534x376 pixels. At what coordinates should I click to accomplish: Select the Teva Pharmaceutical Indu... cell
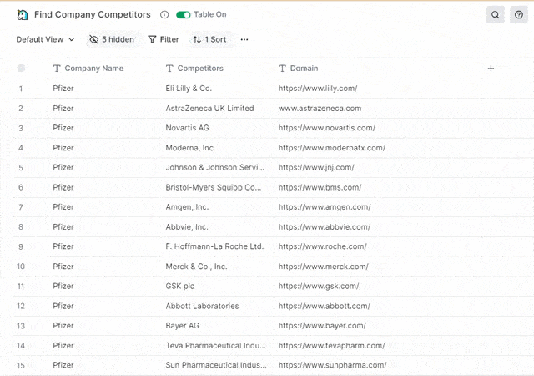click(215, 346)
